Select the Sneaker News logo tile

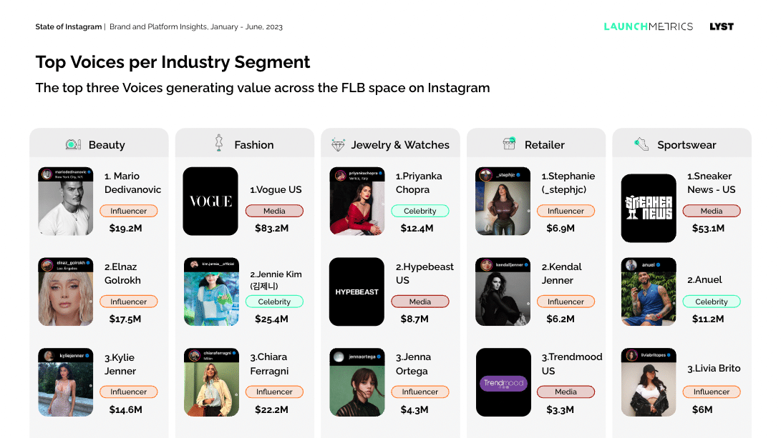649,208
